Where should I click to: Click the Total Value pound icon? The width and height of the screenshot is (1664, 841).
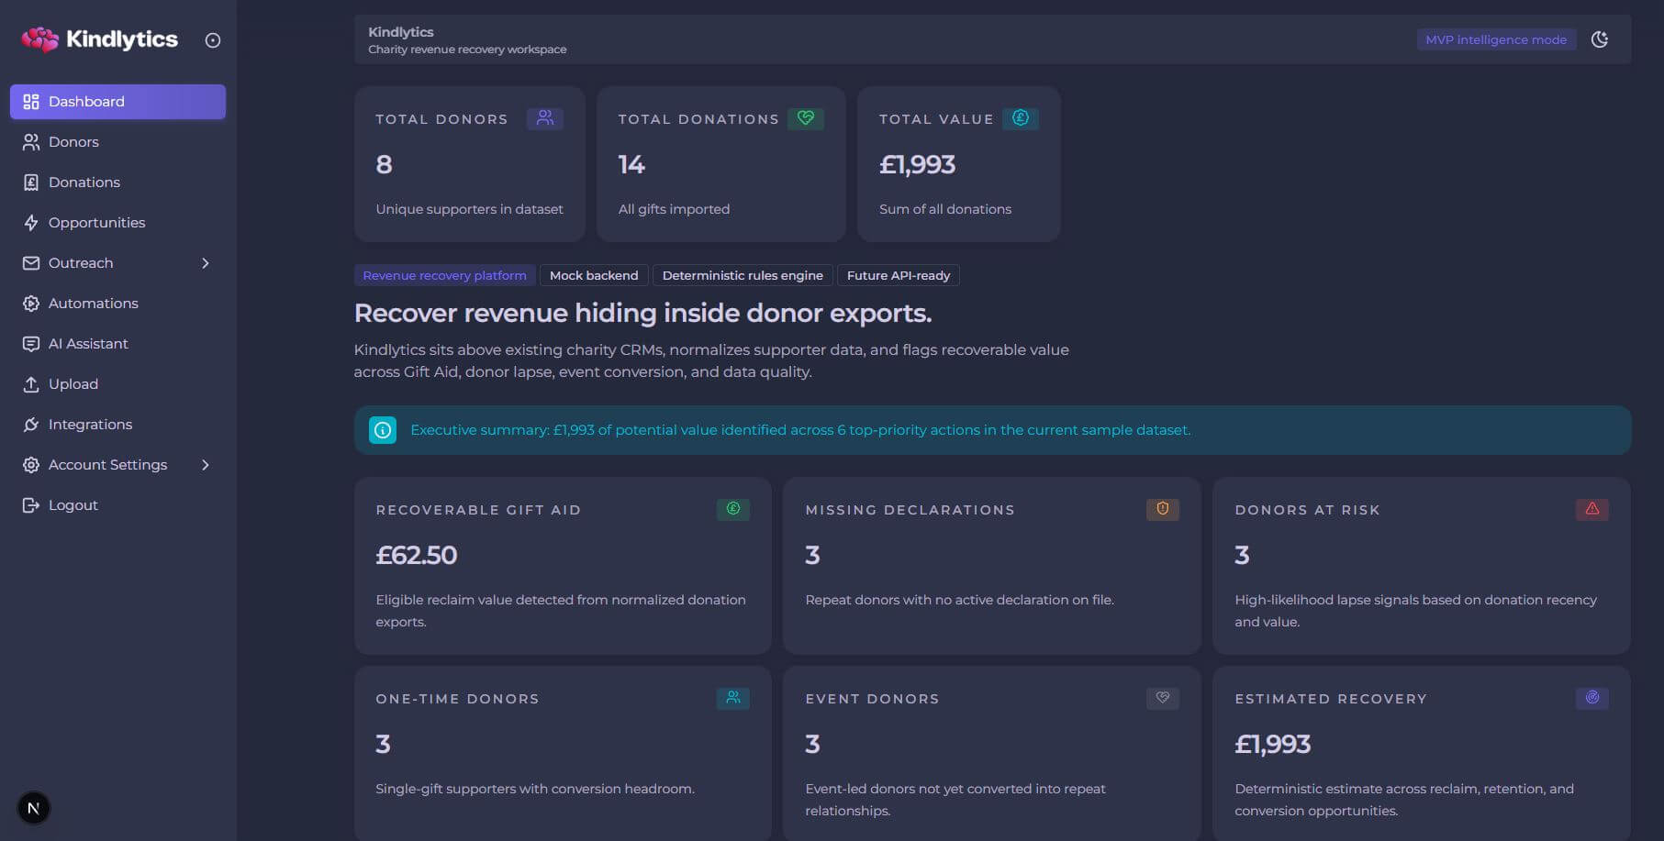(1021, 118)
